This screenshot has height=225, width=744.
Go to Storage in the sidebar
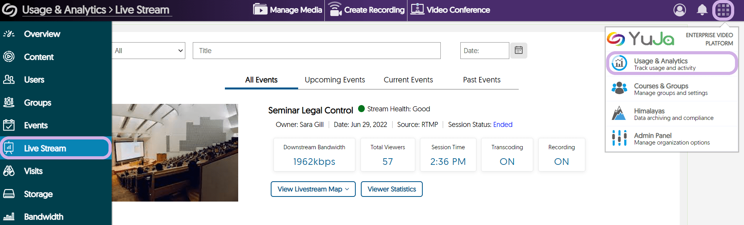pyautogui.click(x=38, y=194)
